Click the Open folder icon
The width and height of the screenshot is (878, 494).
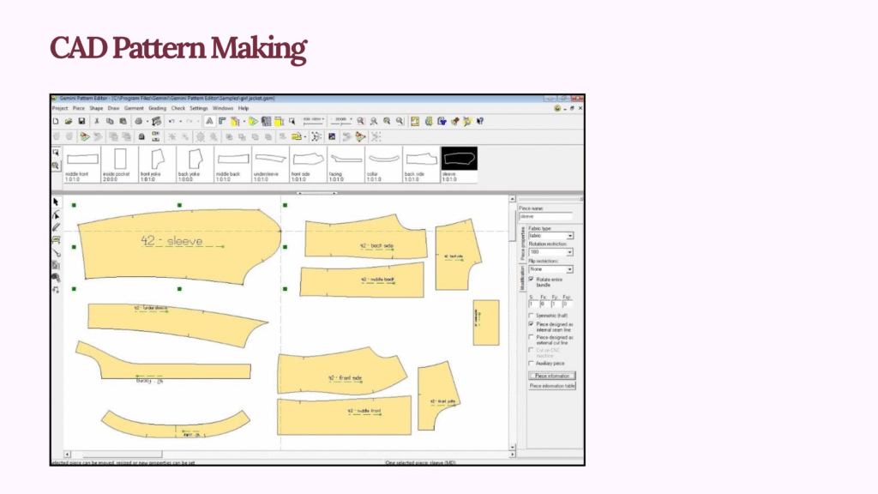69,122
